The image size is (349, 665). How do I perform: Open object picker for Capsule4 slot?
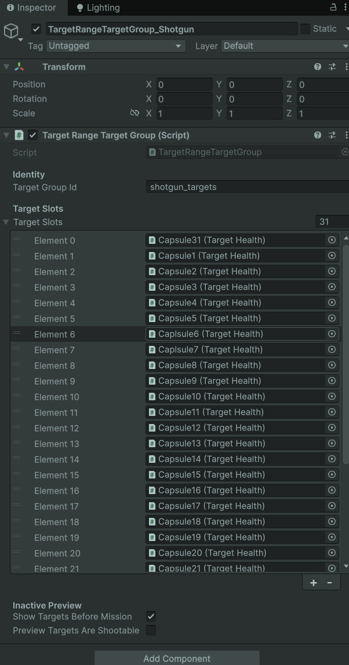pyautogui.click(x=332, y=303)
